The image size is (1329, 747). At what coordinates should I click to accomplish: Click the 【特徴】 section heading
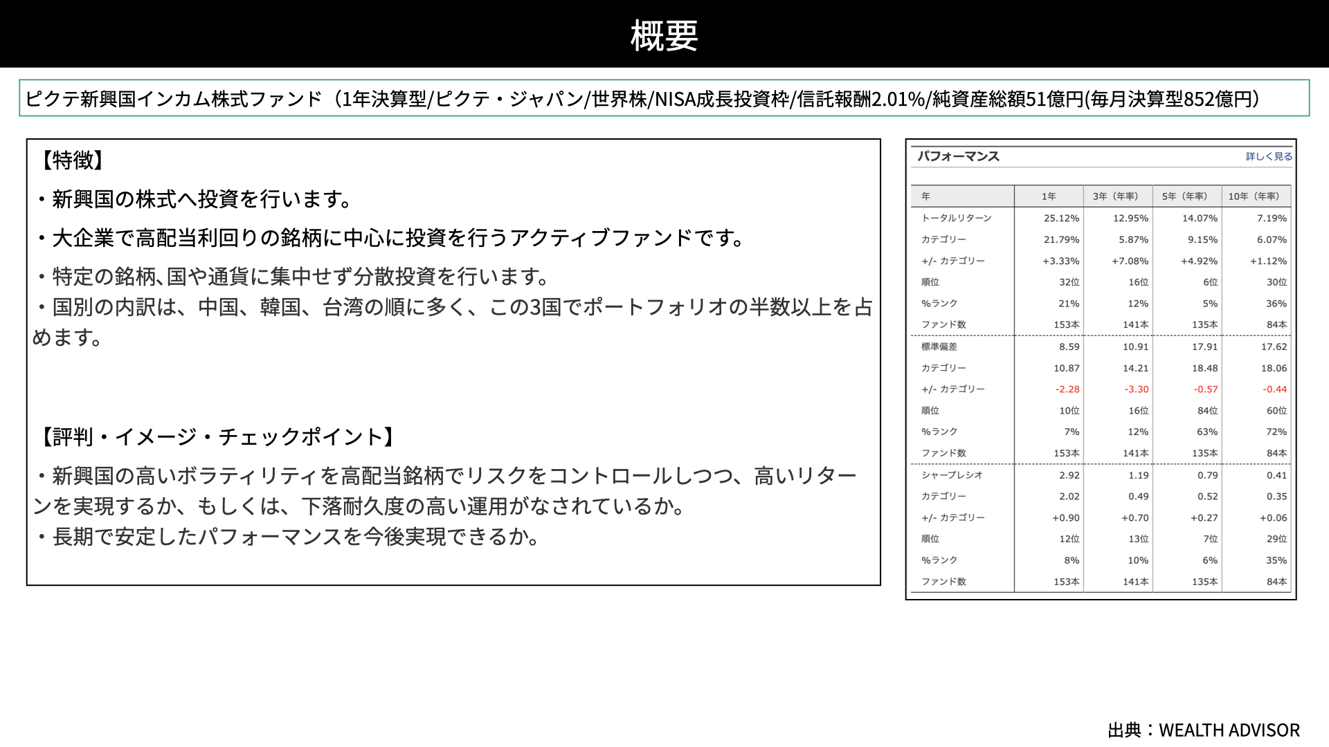tap(72, 160)
